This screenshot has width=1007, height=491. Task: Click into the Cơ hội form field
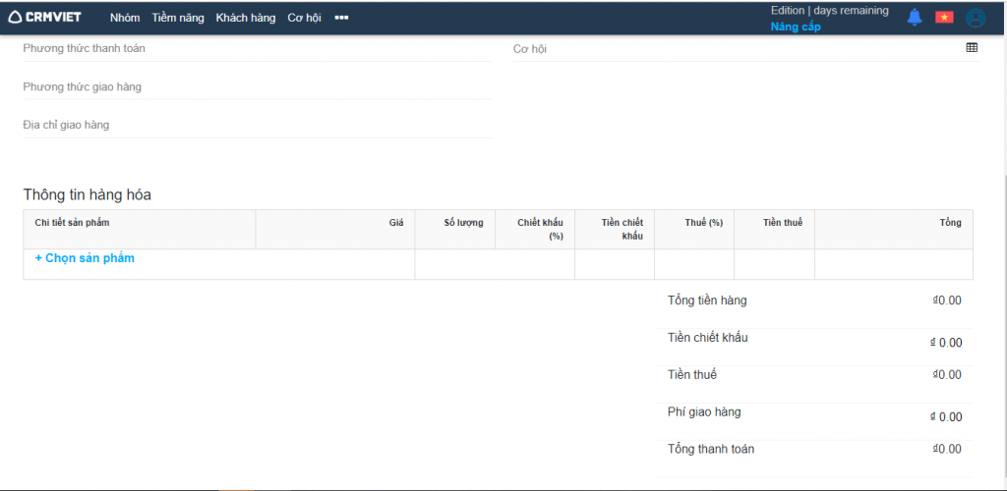(x=738, y=49)
